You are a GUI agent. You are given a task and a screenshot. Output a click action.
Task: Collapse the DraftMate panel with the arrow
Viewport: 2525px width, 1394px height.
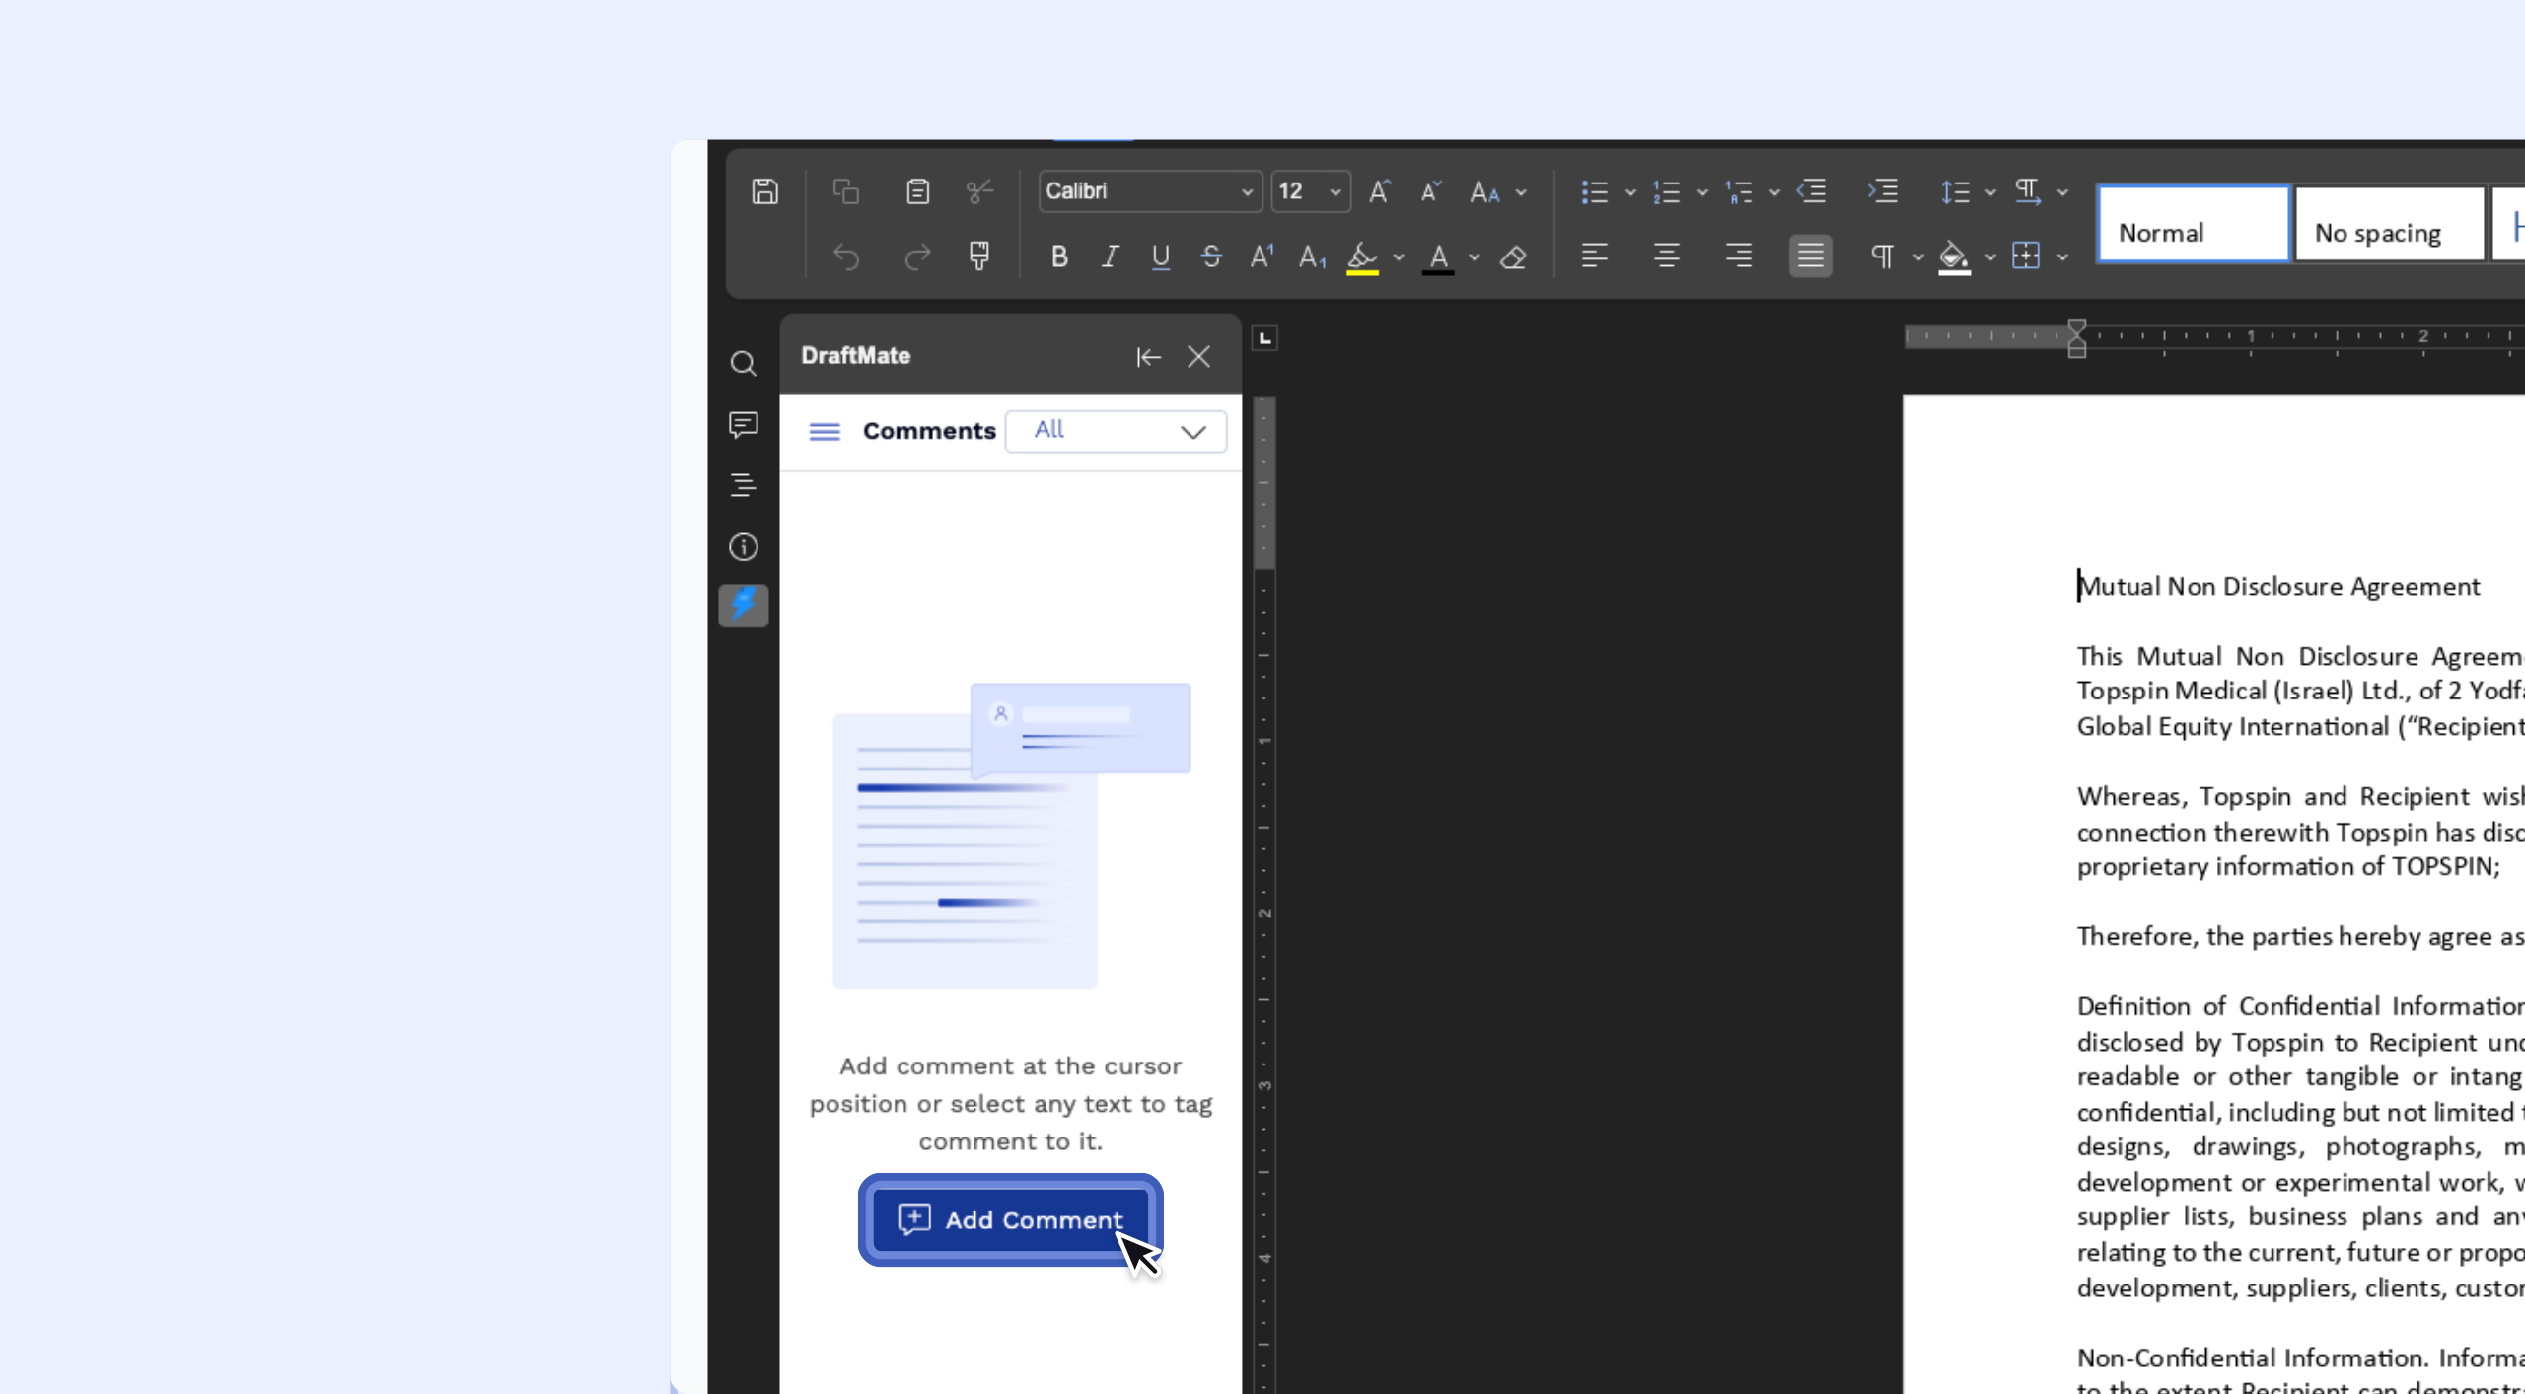coord(1147,357)
